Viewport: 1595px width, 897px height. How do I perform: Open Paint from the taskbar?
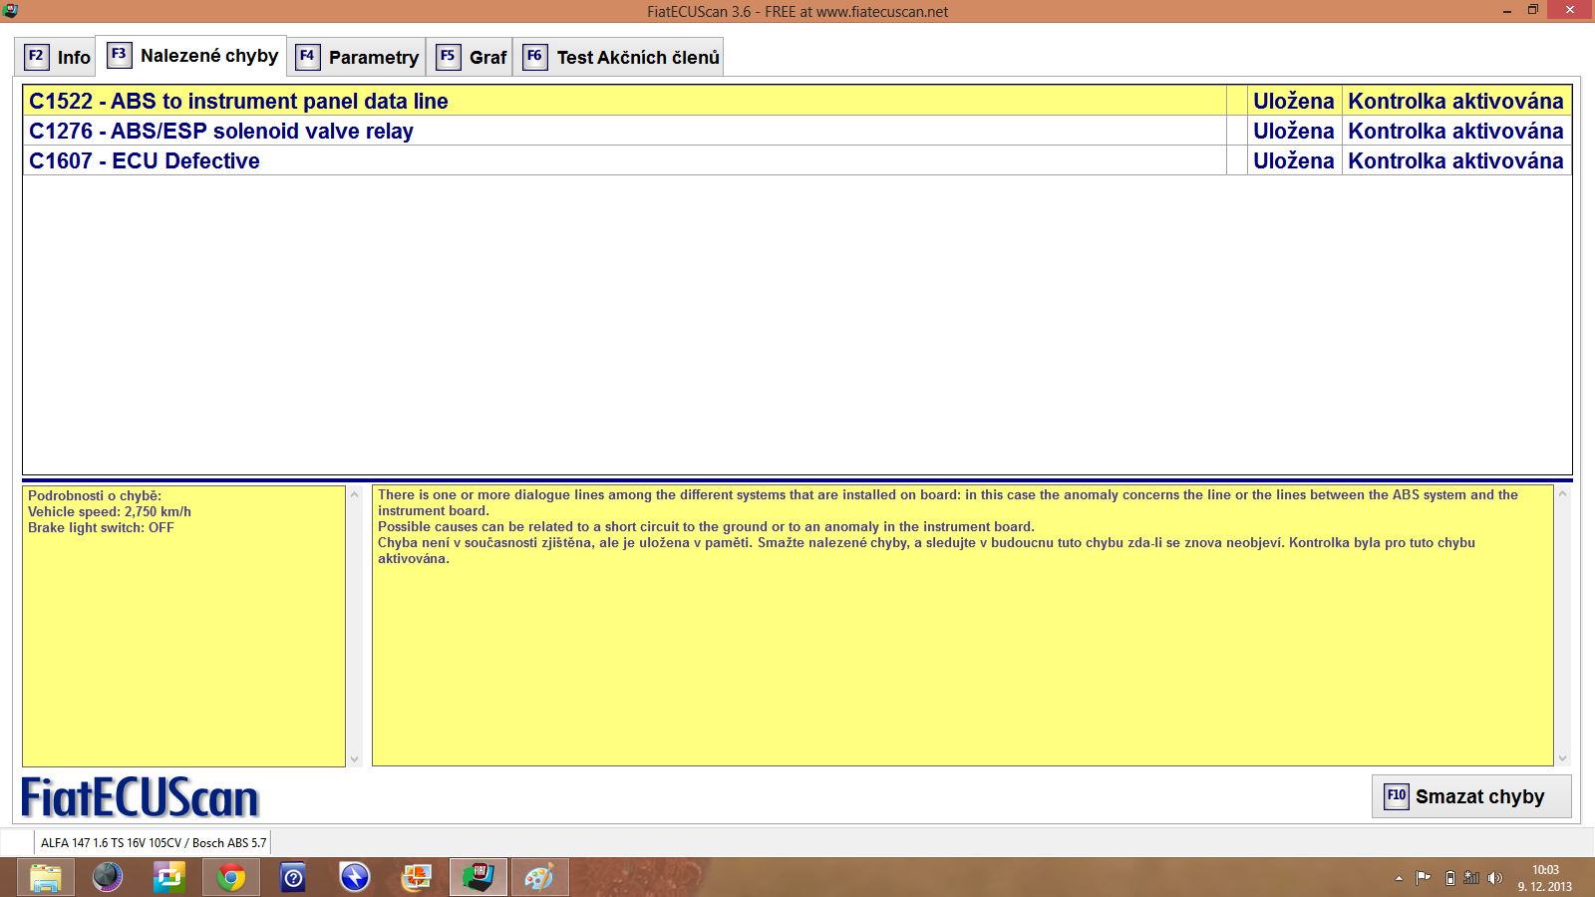click(539, 877)
